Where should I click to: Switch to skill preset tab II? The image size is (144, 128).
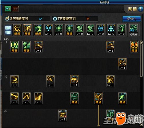coord(15,9)
